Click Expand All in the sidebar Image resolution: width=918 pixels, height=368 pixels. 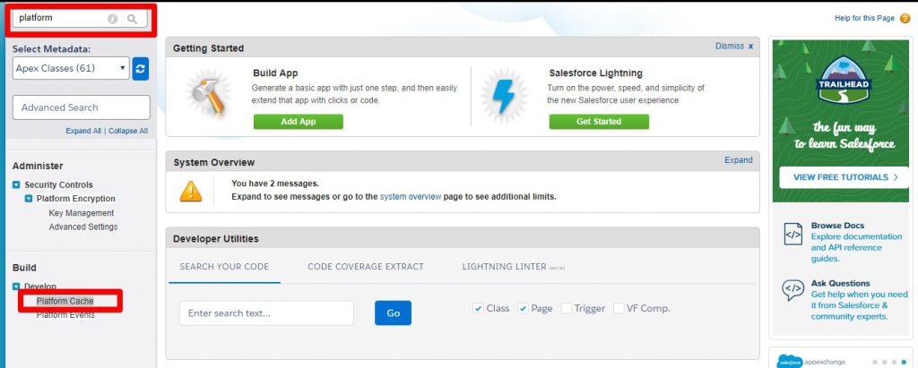click(83, 131)
